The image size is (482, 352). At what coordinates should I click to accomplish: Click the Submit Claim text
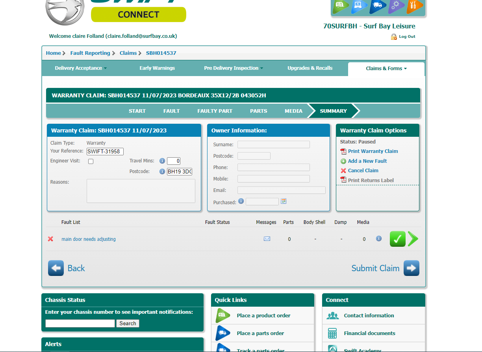375,268
